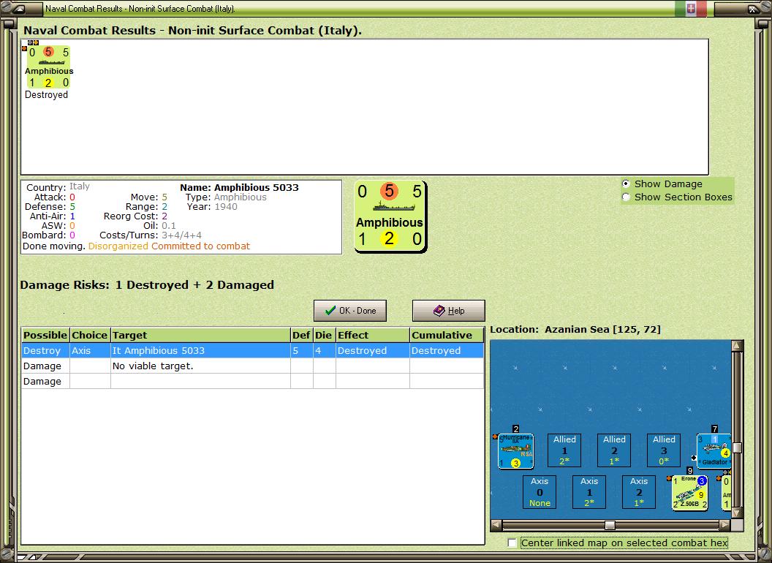The height and width of the screenshot is (563, 772).
Task: Click the Allied 2 section box
Action: pos(614,450)
